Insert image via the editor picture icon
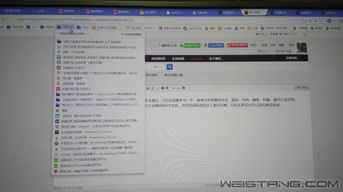 (148, 88)
